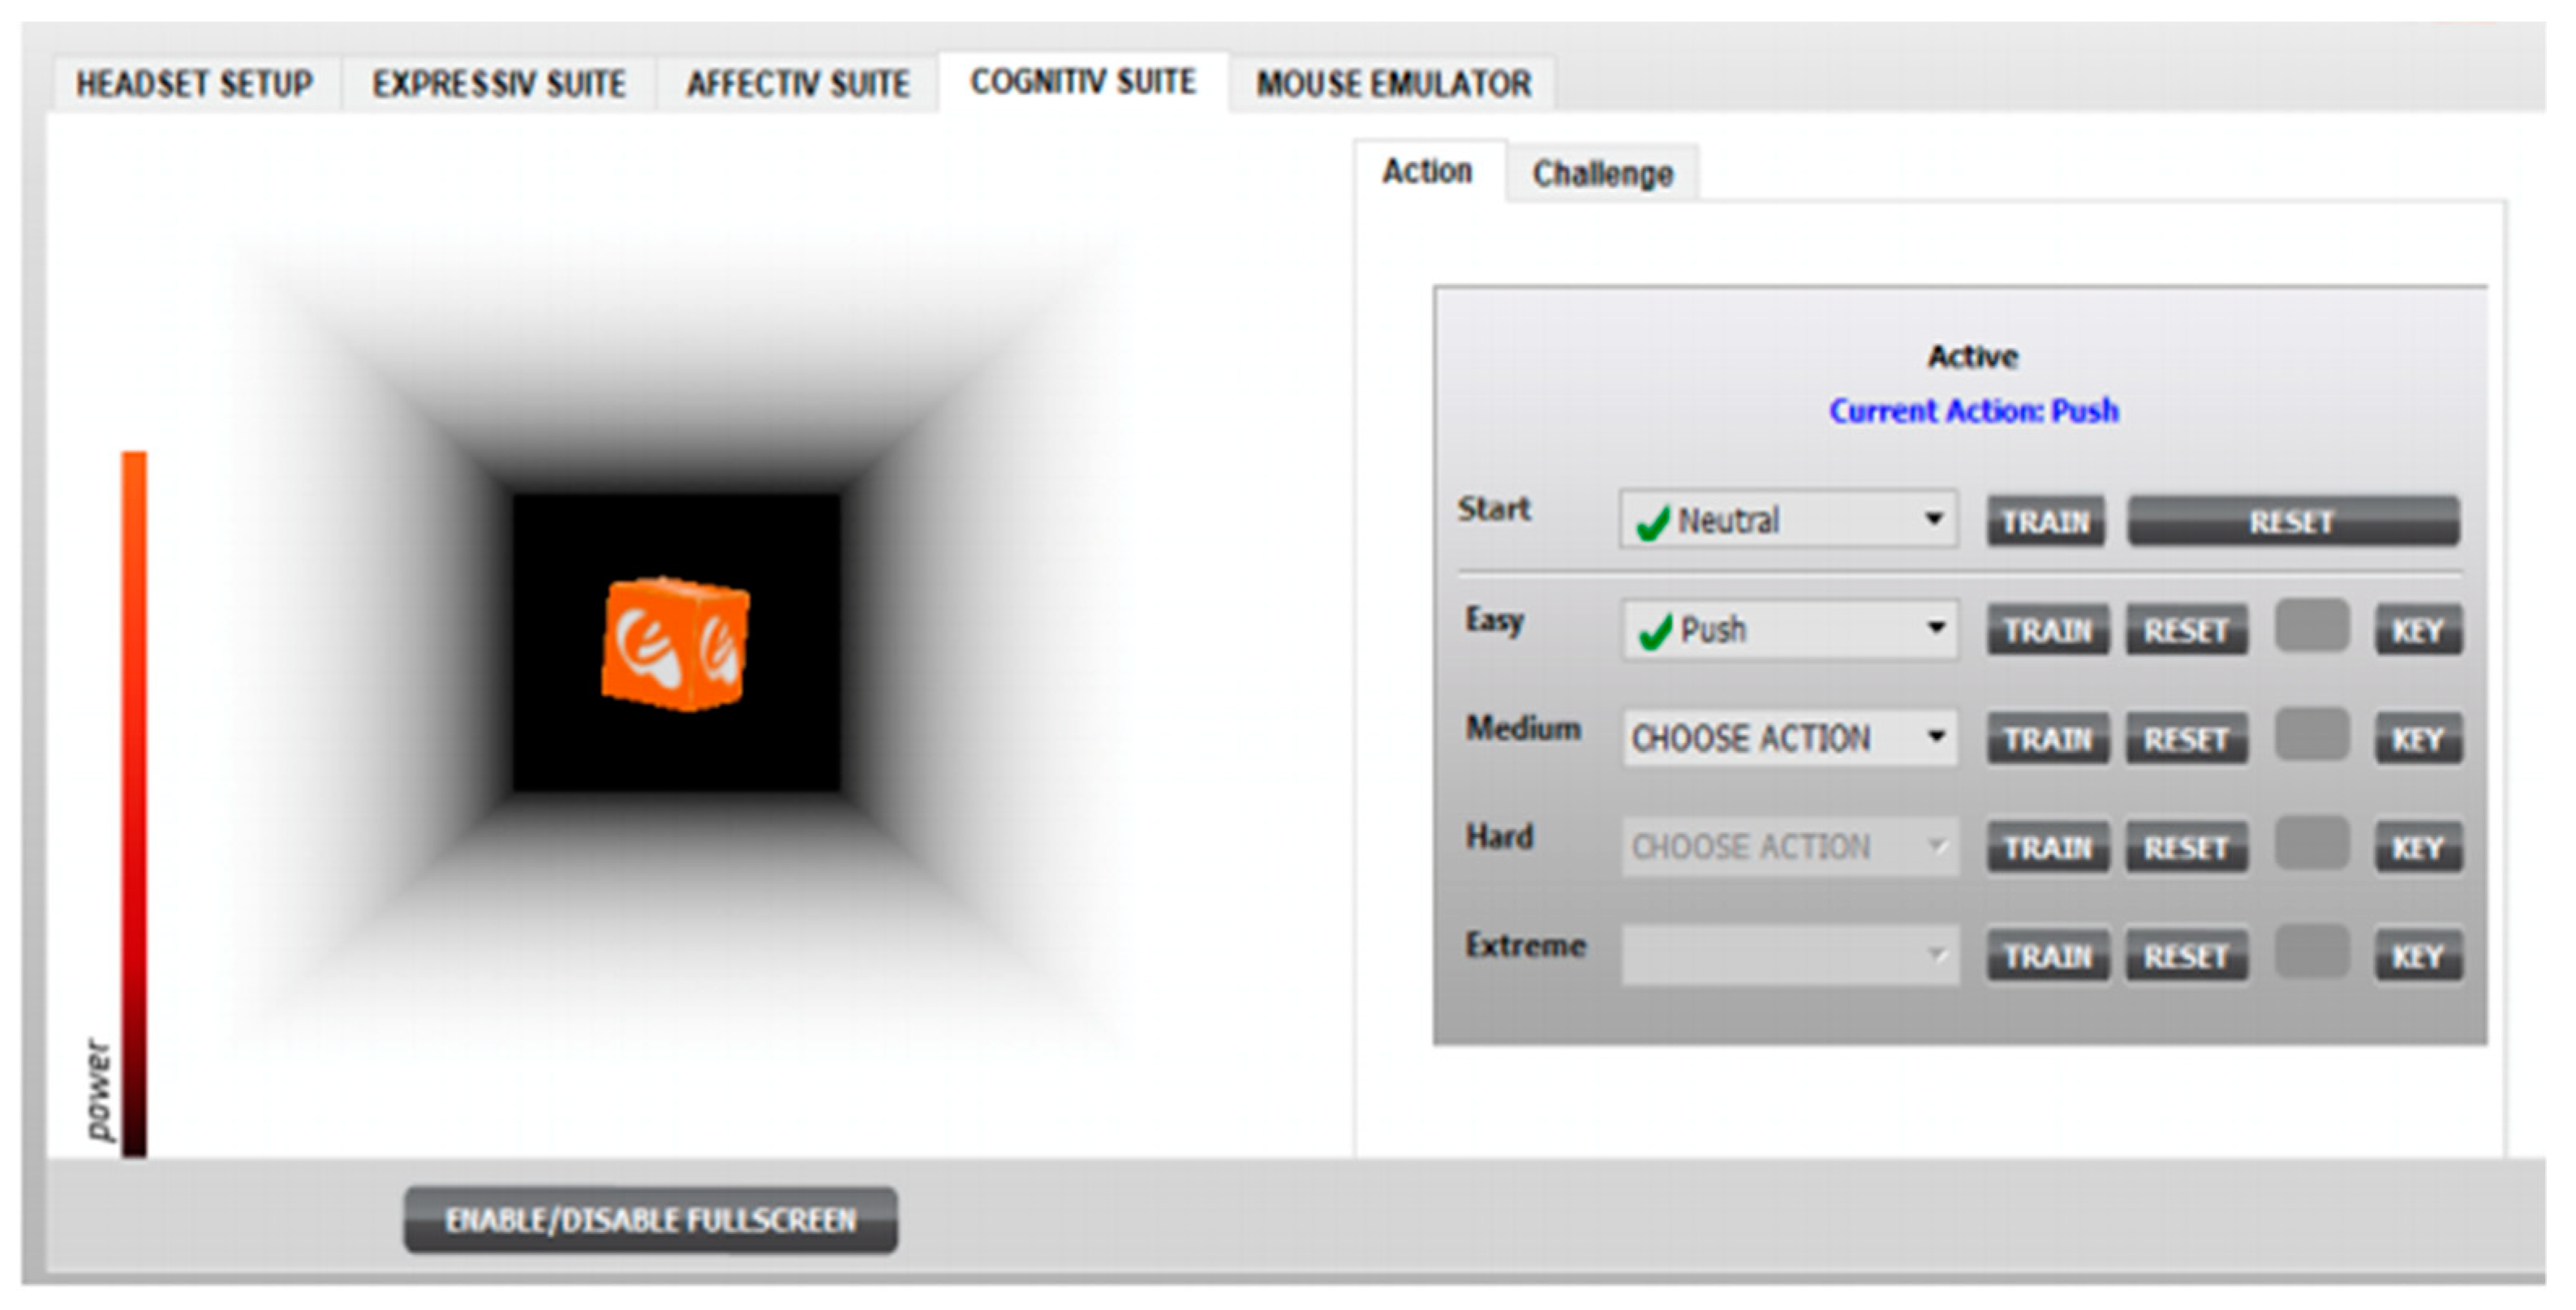Open the Neutral start action dropdown

1788,520
